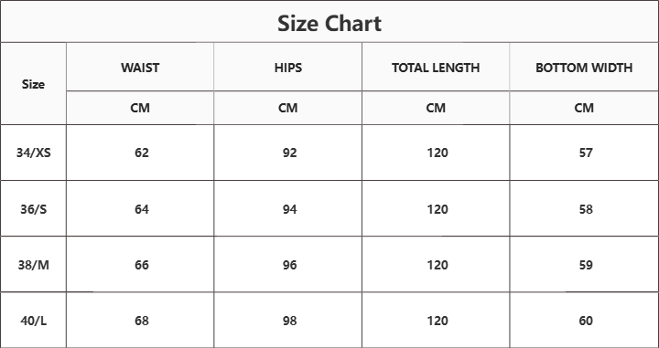The width and height of the screenshot is (659, 348).
Task: Click hips value 94 for 36/S
Action: pyautogui.click(x=289, y=209)
